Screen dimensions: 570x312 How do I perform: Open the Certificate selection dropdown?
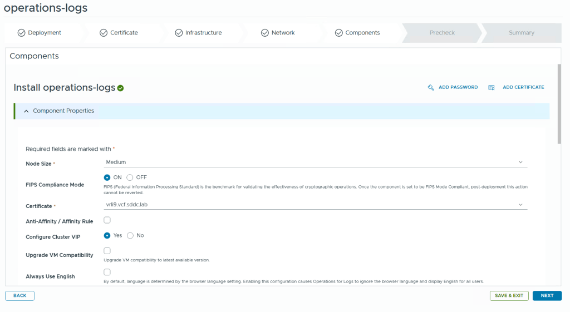[315, 205]
